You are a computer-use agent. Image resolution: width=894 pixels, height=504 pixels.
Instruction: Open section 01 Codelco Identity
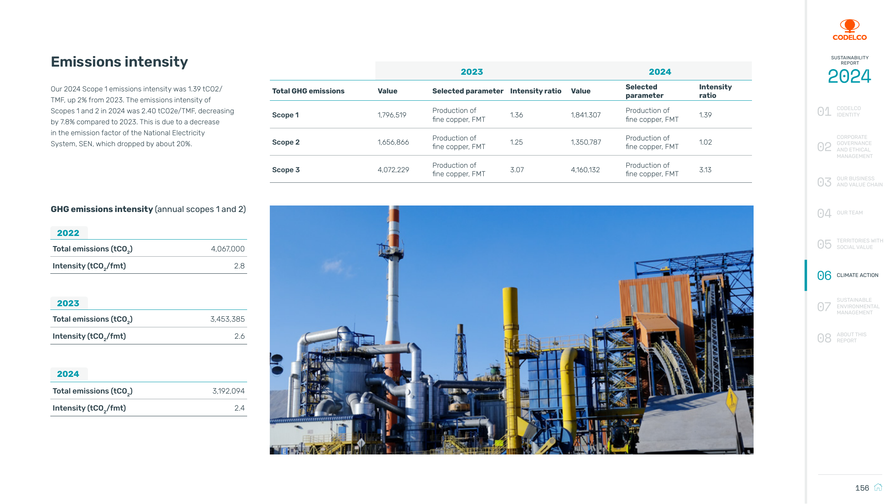click(839, 111)
